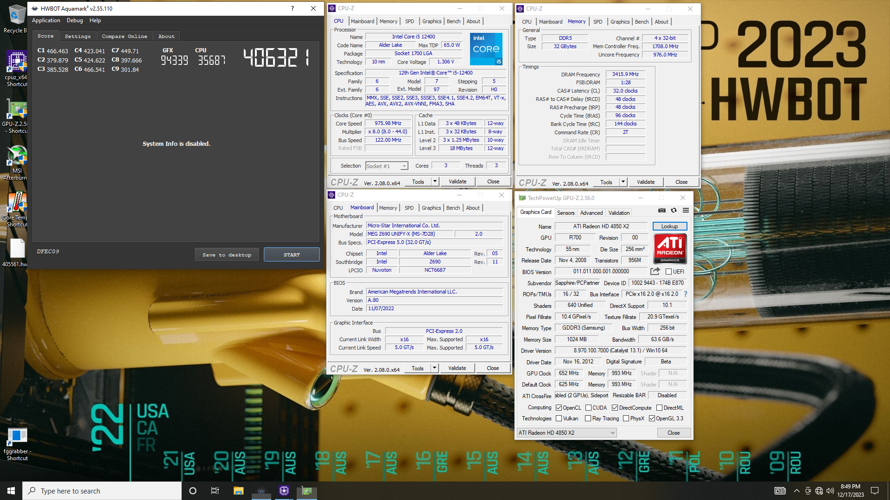
Task: Toggle PhysX checkbox in GPU-Z
Action: pos(626,419)
